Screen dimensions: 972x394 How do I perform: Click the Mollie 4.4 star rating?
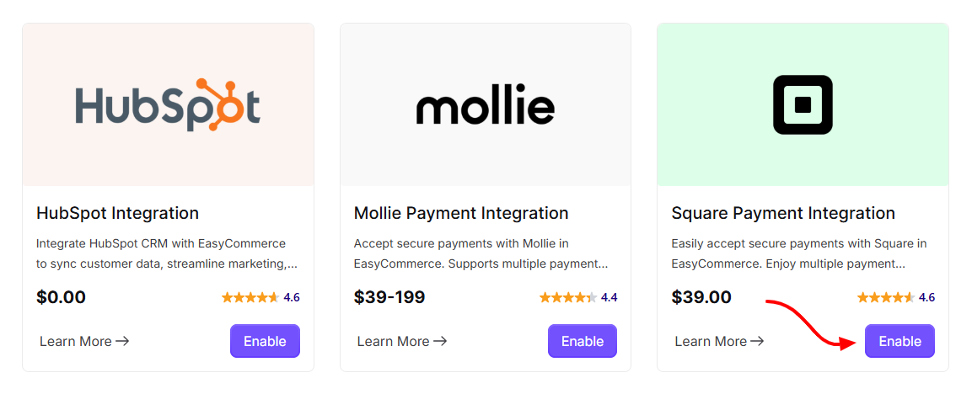tap(578, 297)
